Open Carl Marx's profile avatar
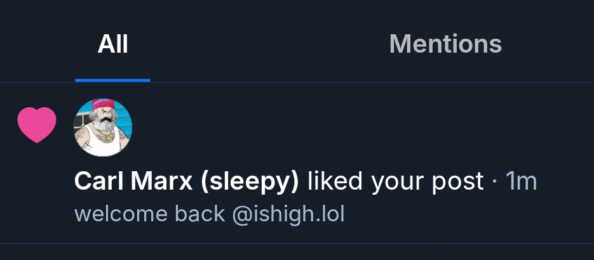Image resolution: width=594 pixels, height=260 pixels. [103, 127]
